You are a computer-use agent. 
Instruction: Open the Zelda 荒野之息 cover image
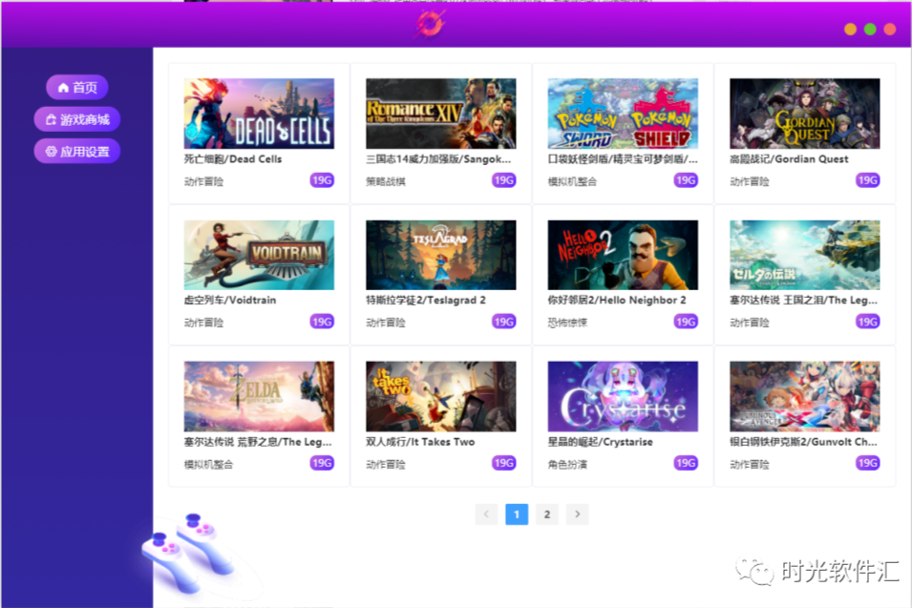tap(259, 396)
